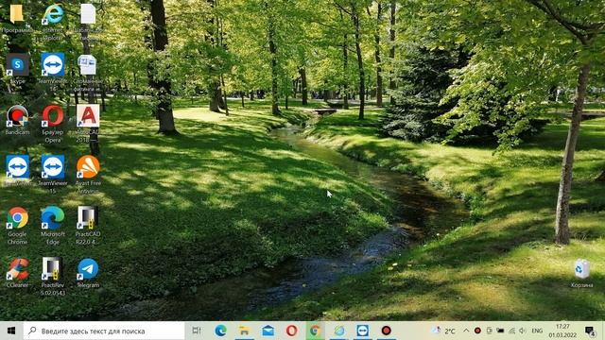Open the TeamViewer 14 desktop shortcut
The image size is (605, 340).
click(x=53, y=65)
